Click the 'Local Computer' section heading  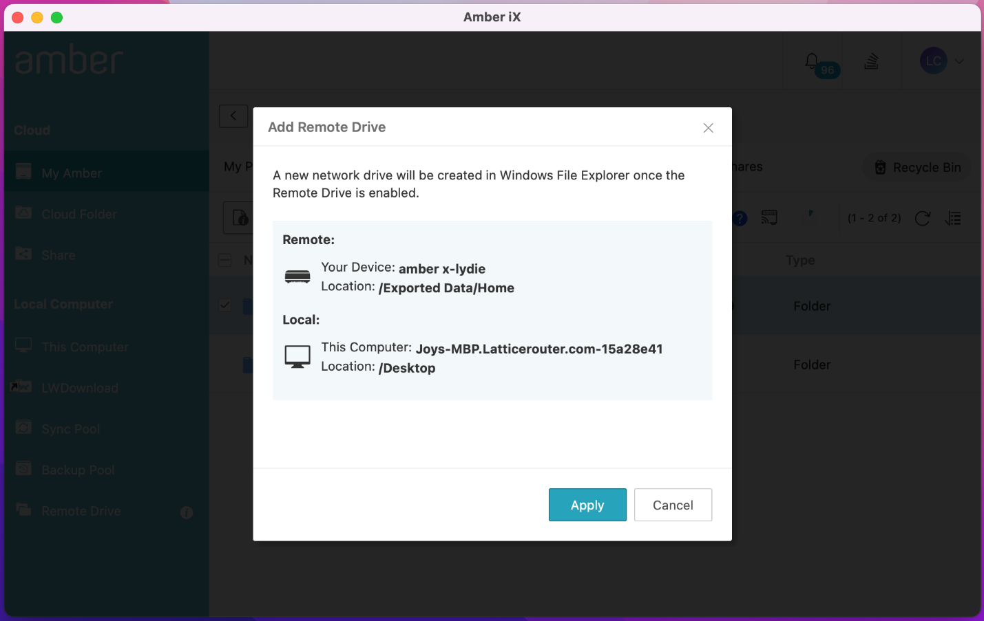point(63,304)
